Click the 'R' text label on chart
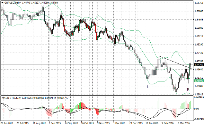204x126 pixels. (x=188, y=90)
